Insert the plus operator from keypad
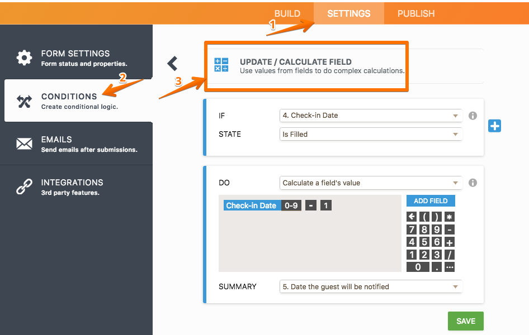Viewport: 529px width, 335px height. tap(450, 242)
